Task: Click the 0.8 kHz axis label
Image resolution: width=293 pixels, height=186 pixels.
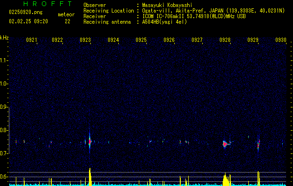Action: click(4, 130)
